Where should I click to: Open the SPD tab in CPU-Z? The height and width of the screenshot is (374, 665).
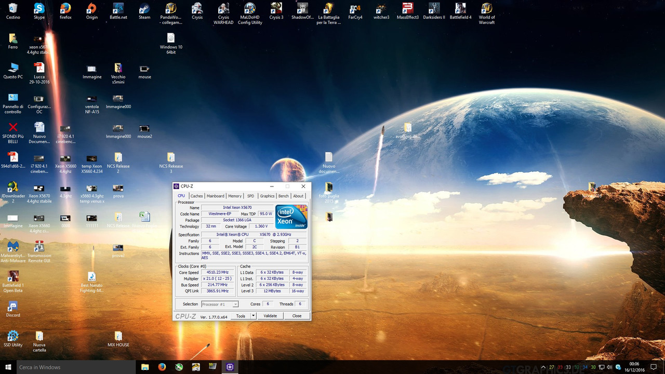[250, 196]
